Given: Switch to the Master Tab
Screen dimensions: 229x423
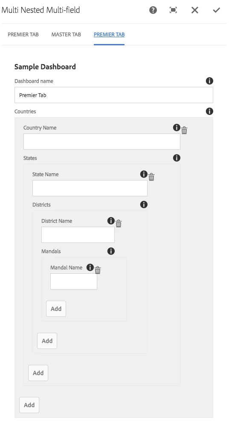Looking at the screenshot, I should (x=66, y=35).
